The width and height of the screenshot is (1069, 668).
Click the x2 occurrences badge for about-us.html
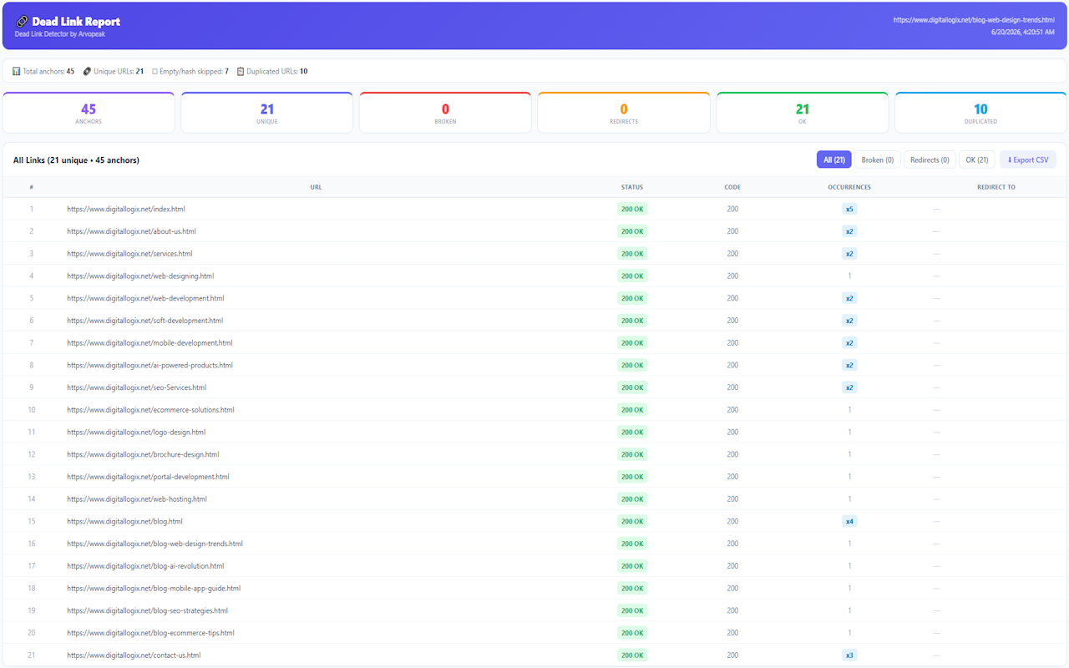point(849,231)
